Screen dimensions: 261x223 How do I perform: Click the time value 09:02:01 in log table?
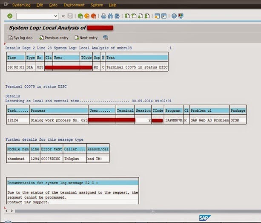[x=16, y=67]
